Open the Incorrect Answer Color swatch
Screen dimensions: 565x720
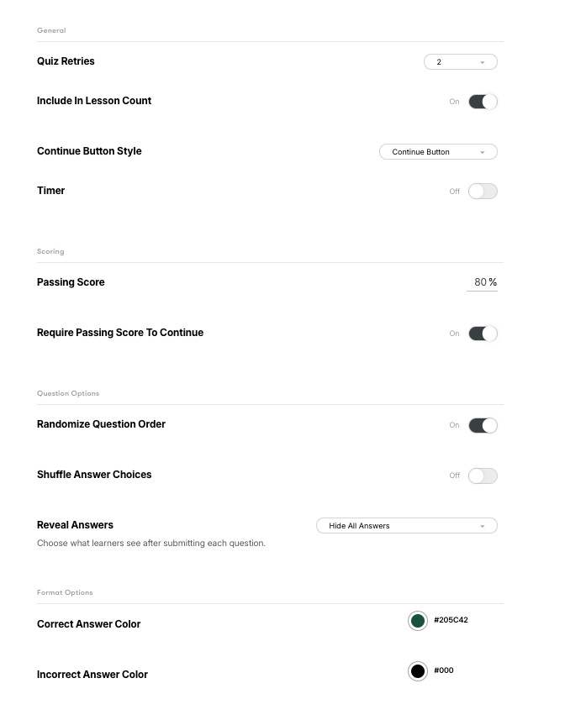418,671
